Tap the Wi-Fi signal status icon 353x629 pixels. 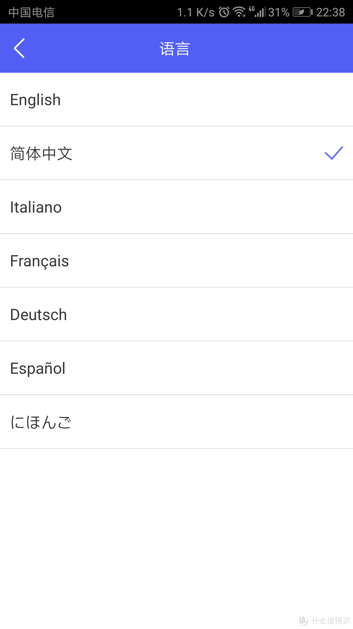tap(239, 12)
